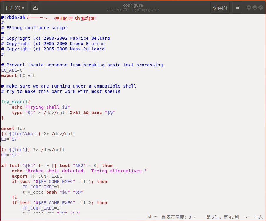
Task: Click the echo "Trying shell $1" line
Action: [41, 108]
